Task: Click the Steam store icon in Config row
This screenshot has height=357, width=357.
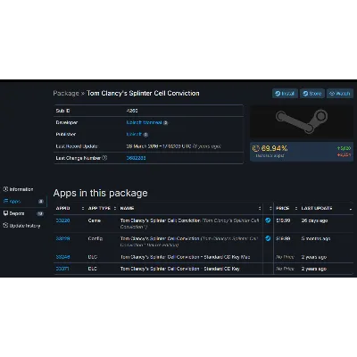Action: click(268, 238)
